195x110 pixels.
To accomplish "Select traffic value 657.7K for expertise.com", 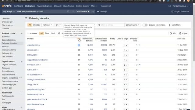I will [112, 45].
